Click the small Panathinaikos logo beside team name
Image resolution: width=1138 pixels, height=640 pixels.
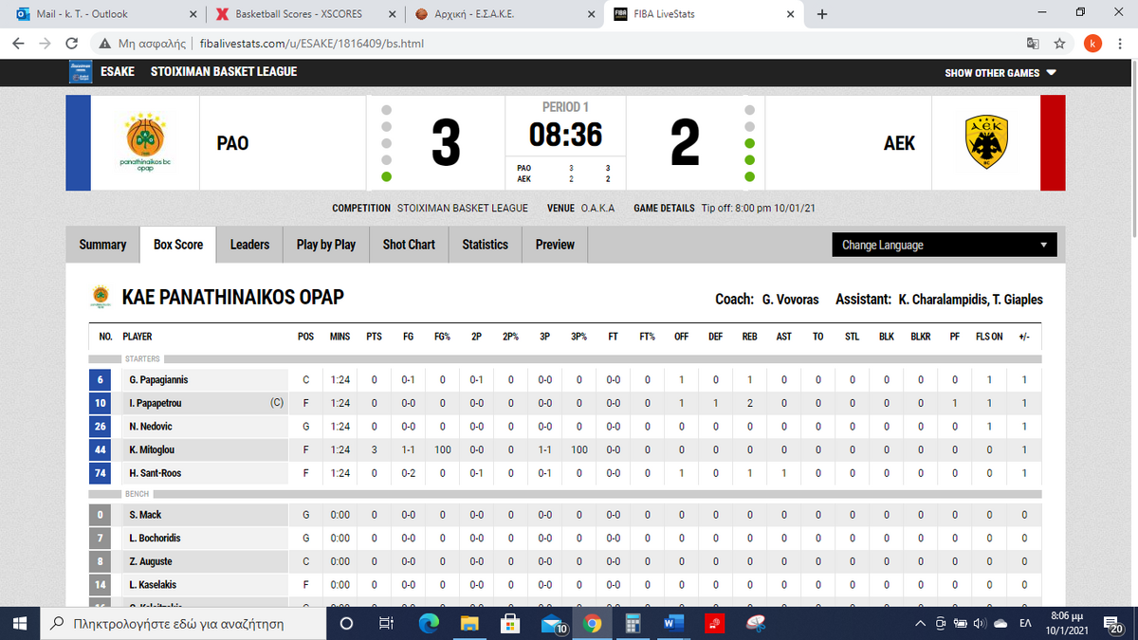click(100, 298)
